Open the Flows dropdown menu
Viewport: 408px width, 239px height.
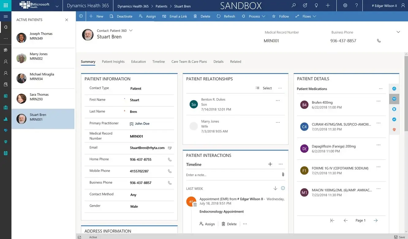pyautogui.click(x=306, y=16)
